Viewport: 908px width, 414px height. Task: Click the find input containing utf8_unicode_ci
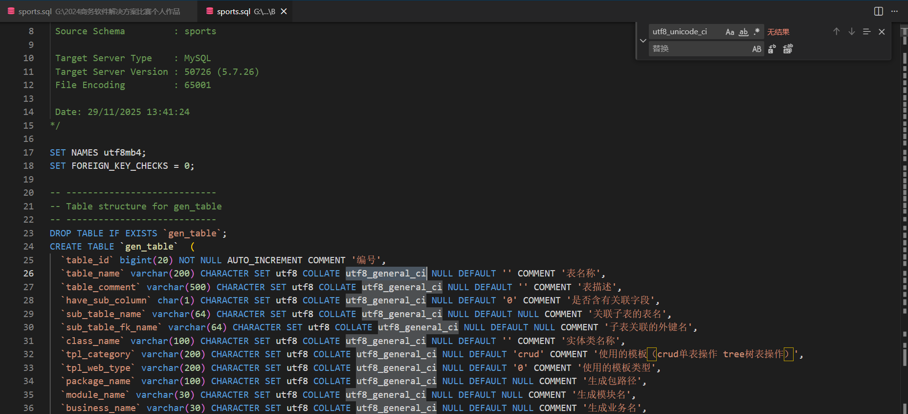coord(685,32)
